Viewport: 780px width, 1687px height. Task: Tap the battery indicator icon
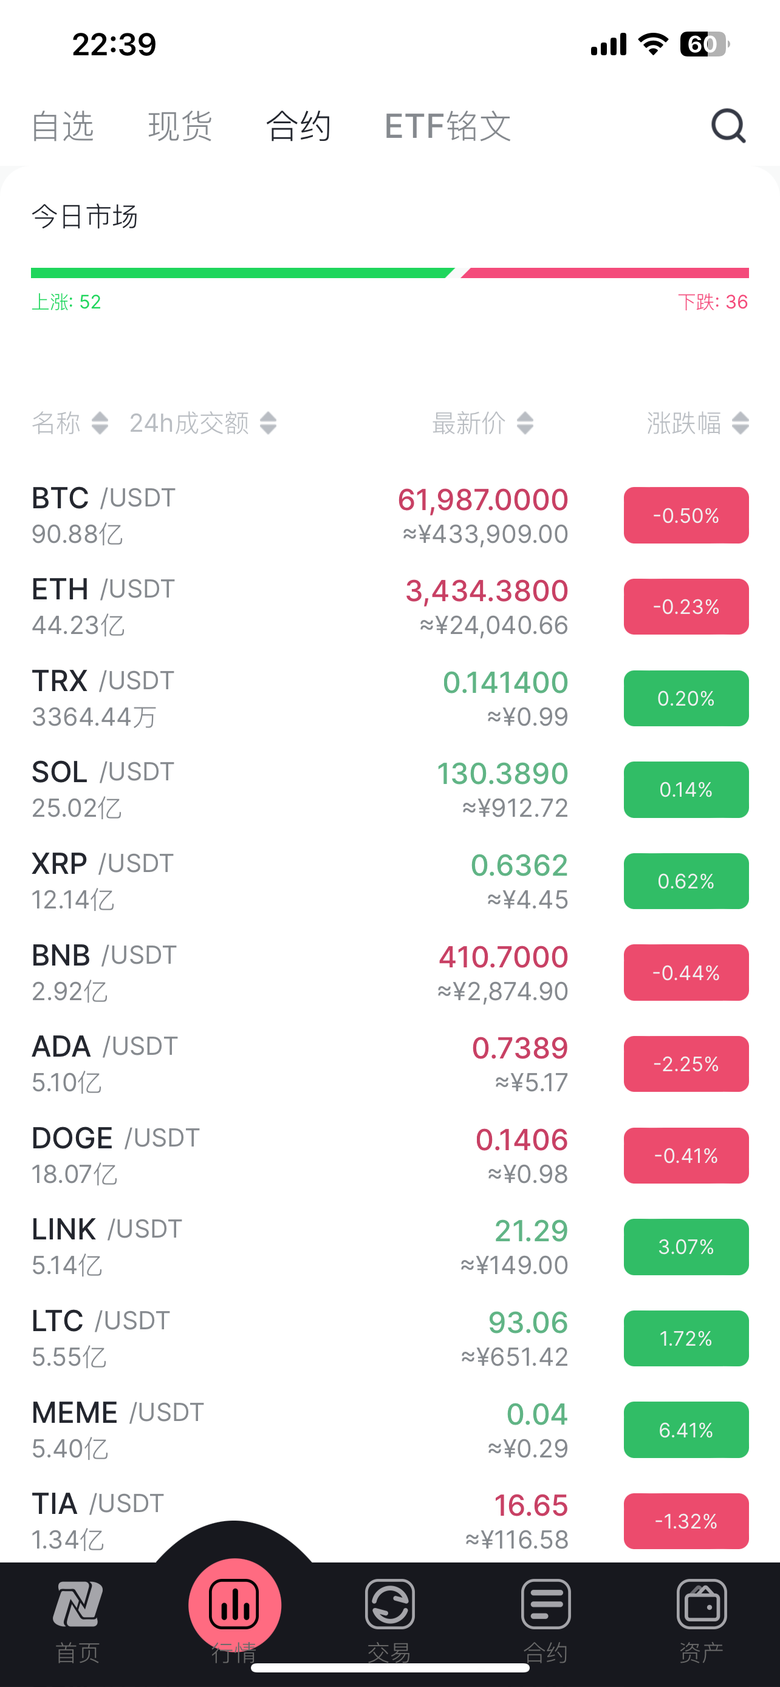[x=703, y=44]
